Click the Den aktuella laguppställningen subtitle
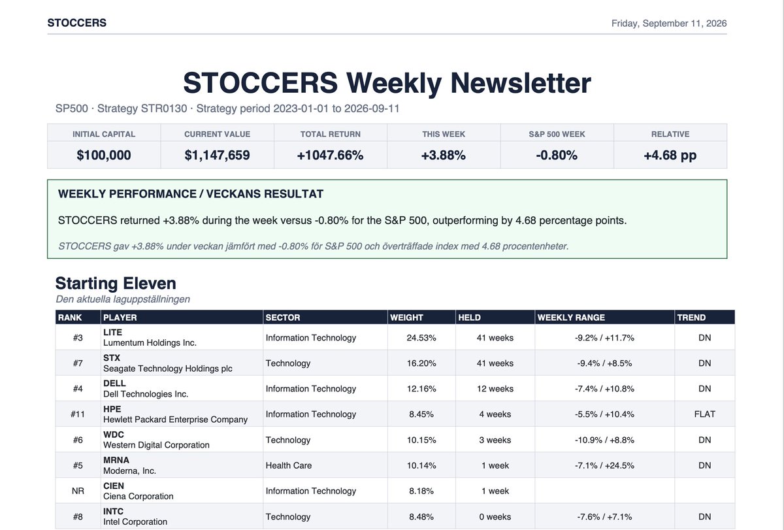This screenshot has width=784, height=530. click(x=123, y=299)
